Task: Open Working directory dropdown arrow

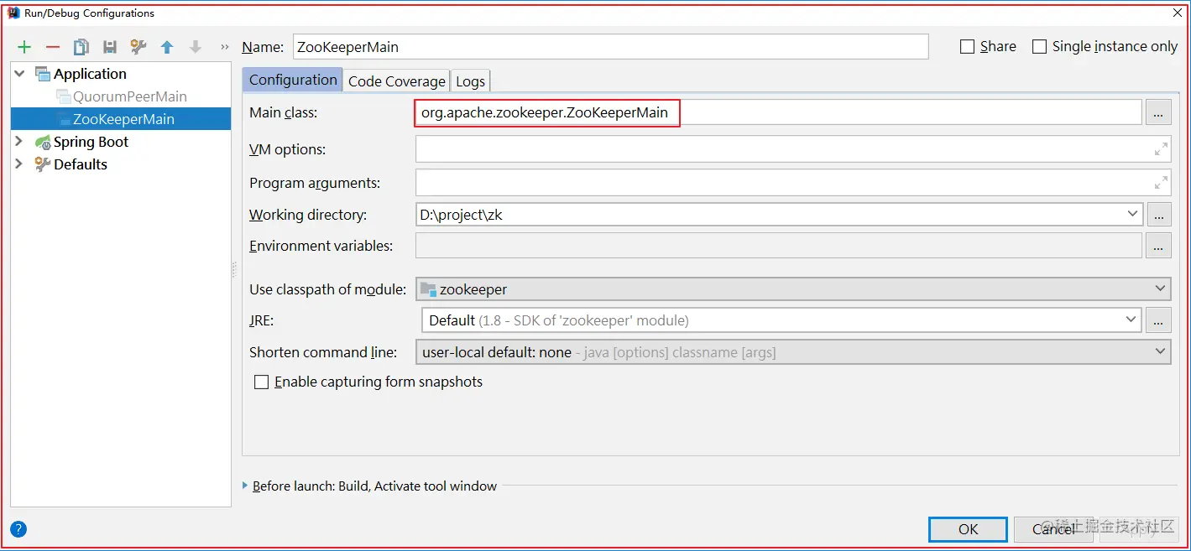Action: 1133,214
